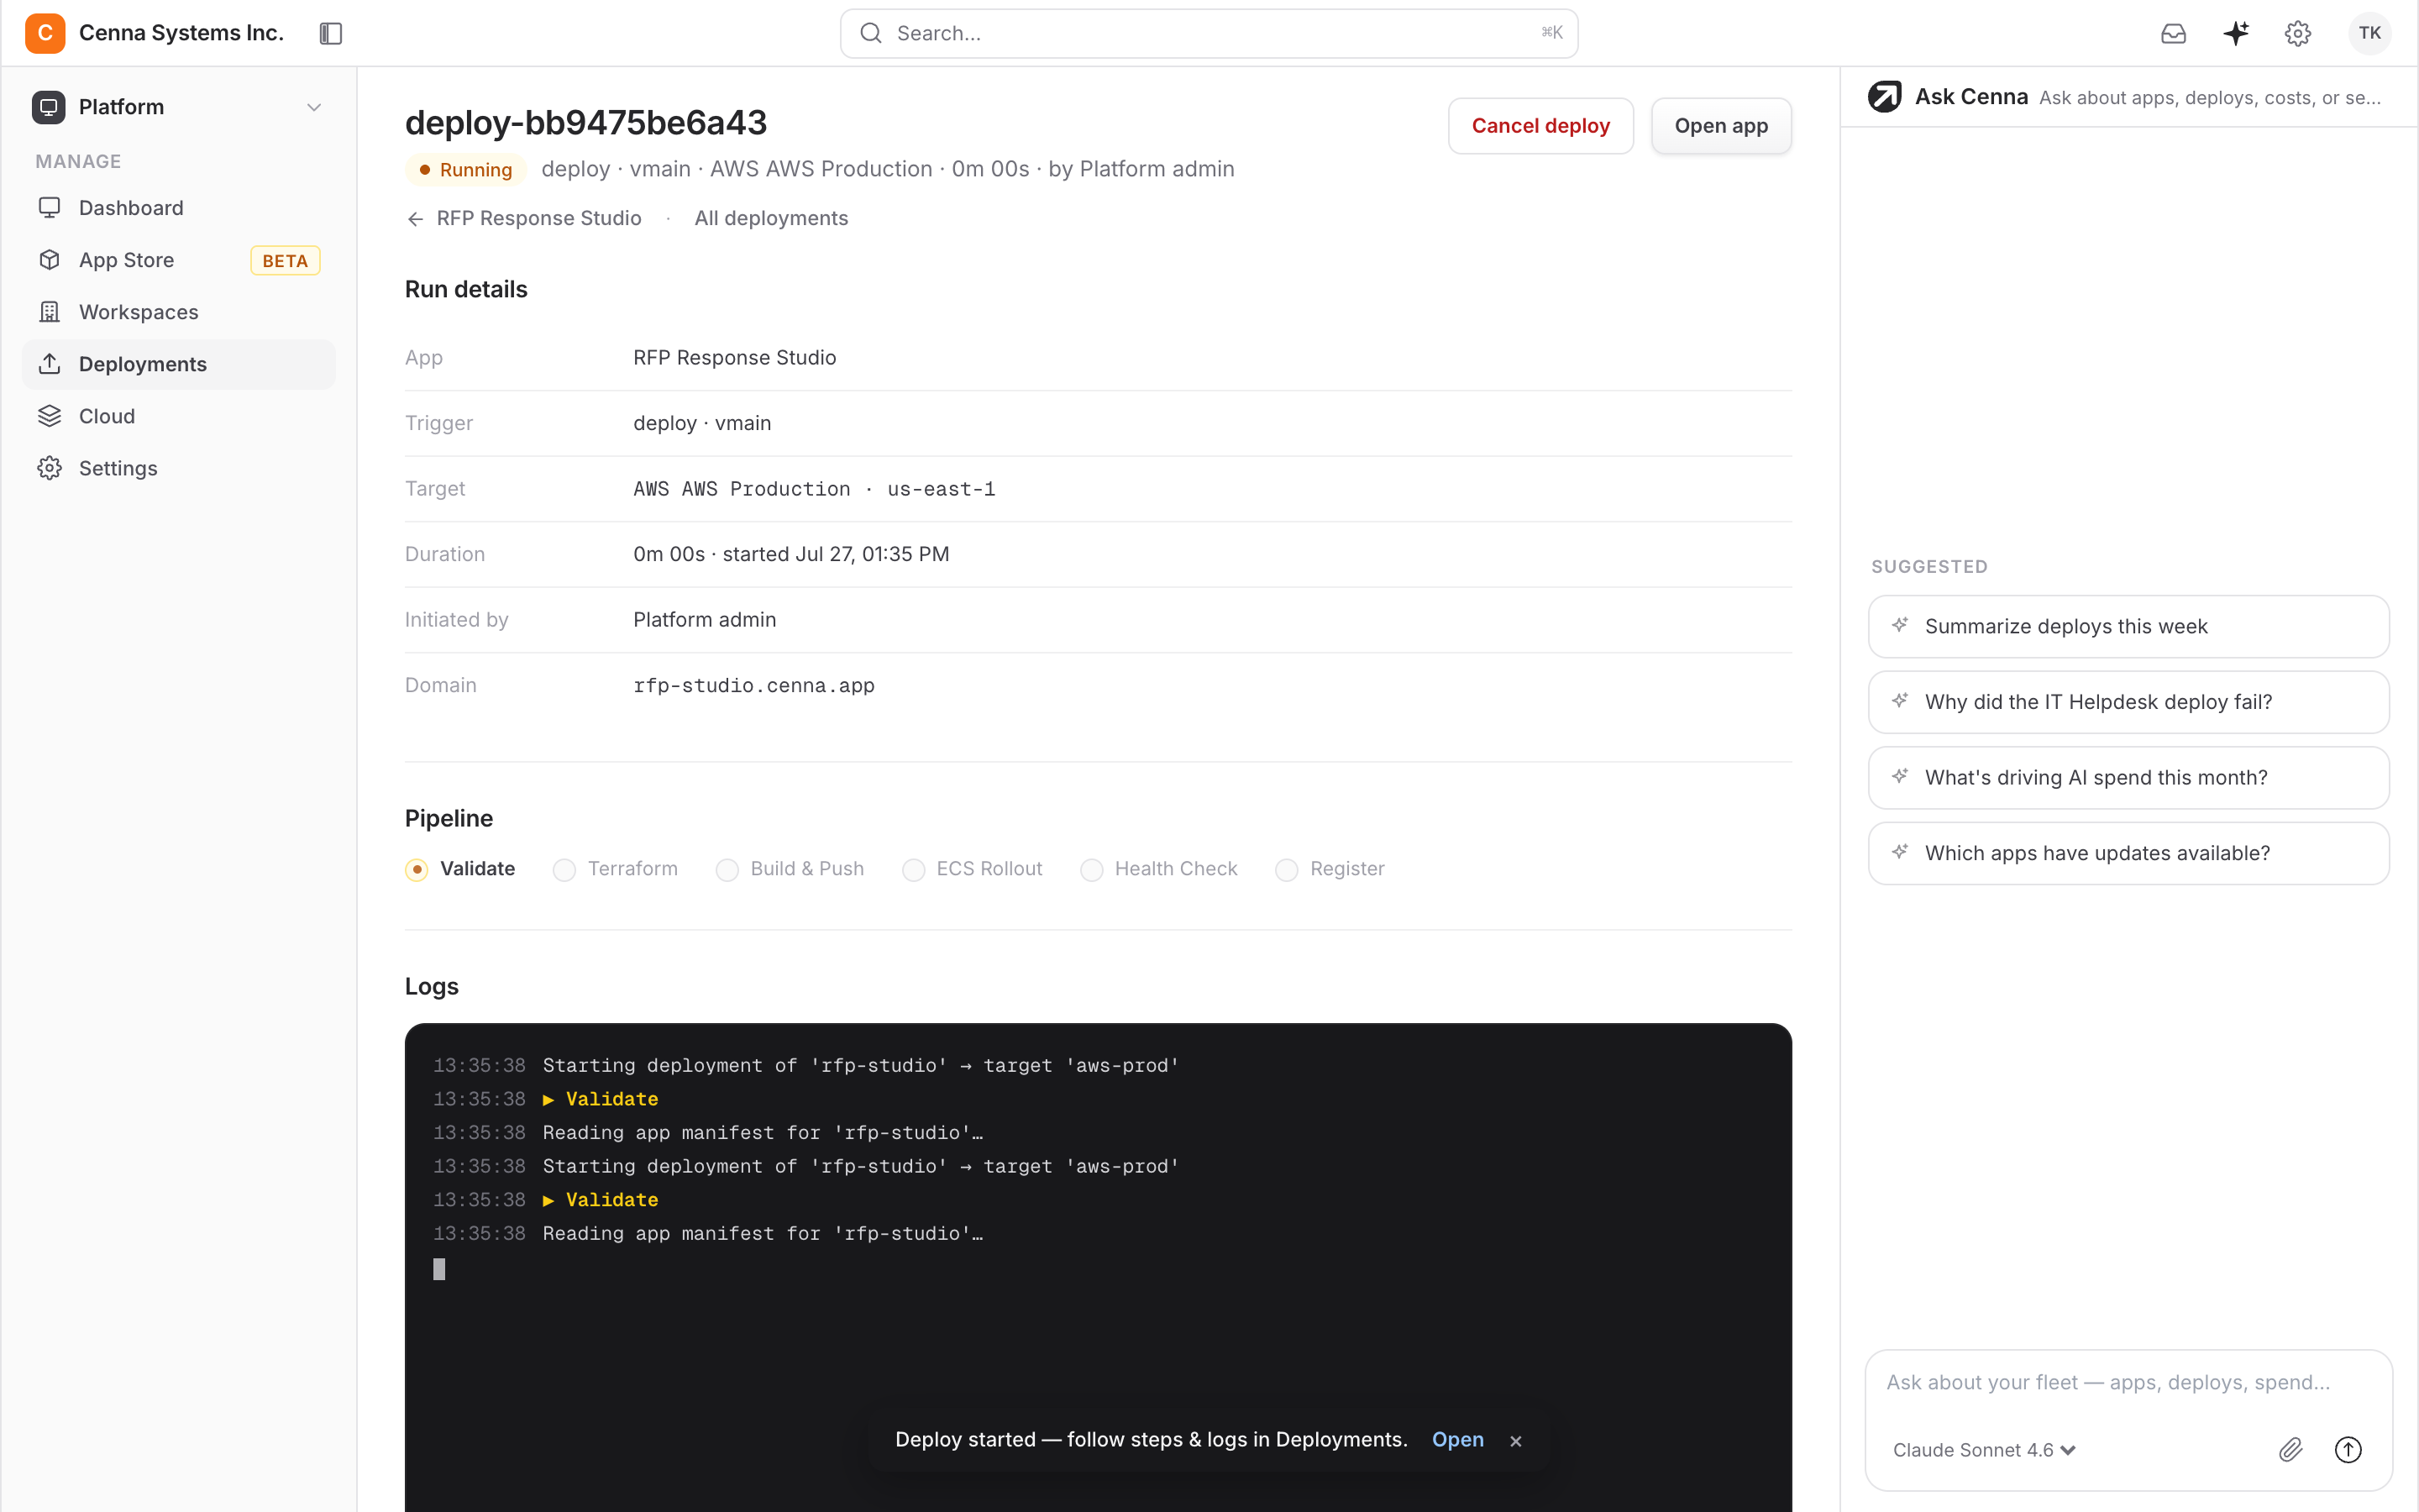Click the Dashboard monitor icon in the sidebar

(49, 208)
